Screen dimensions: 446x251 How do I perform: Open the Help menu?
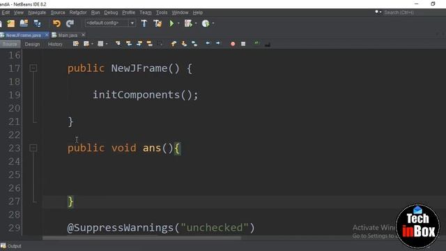pyautogui.click(x=198, y=13)
